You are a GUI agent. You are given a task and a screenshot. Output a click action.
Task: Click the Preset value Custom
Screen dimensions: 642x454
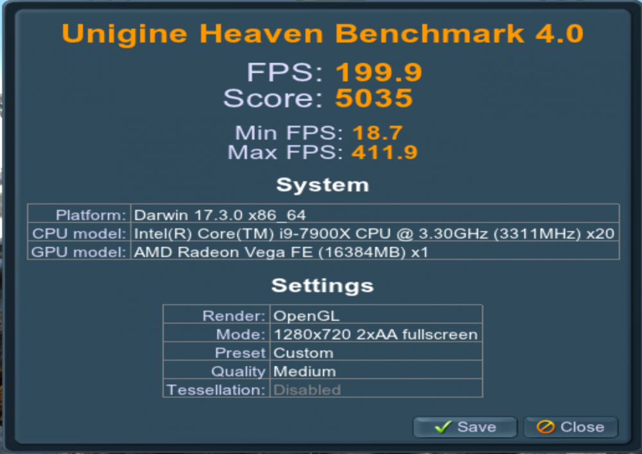click(x=304, y=353)
